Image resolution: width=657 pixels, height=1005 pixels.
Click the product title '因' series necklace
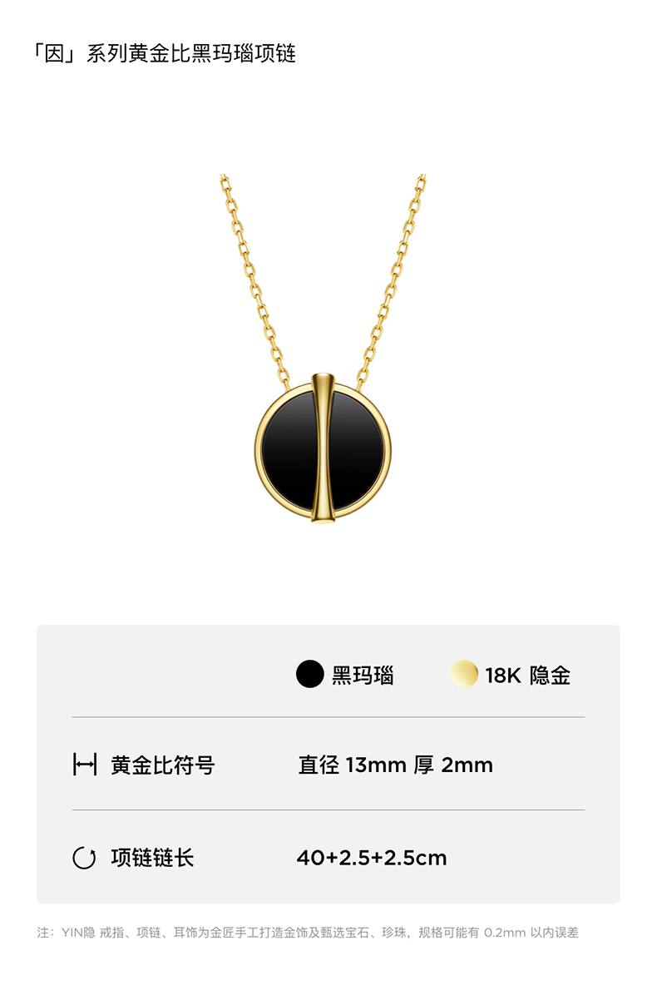click(165, 54)
